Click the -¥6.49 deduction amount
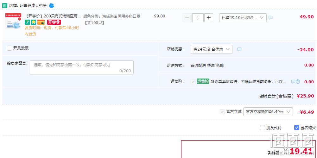 (306, 112)
